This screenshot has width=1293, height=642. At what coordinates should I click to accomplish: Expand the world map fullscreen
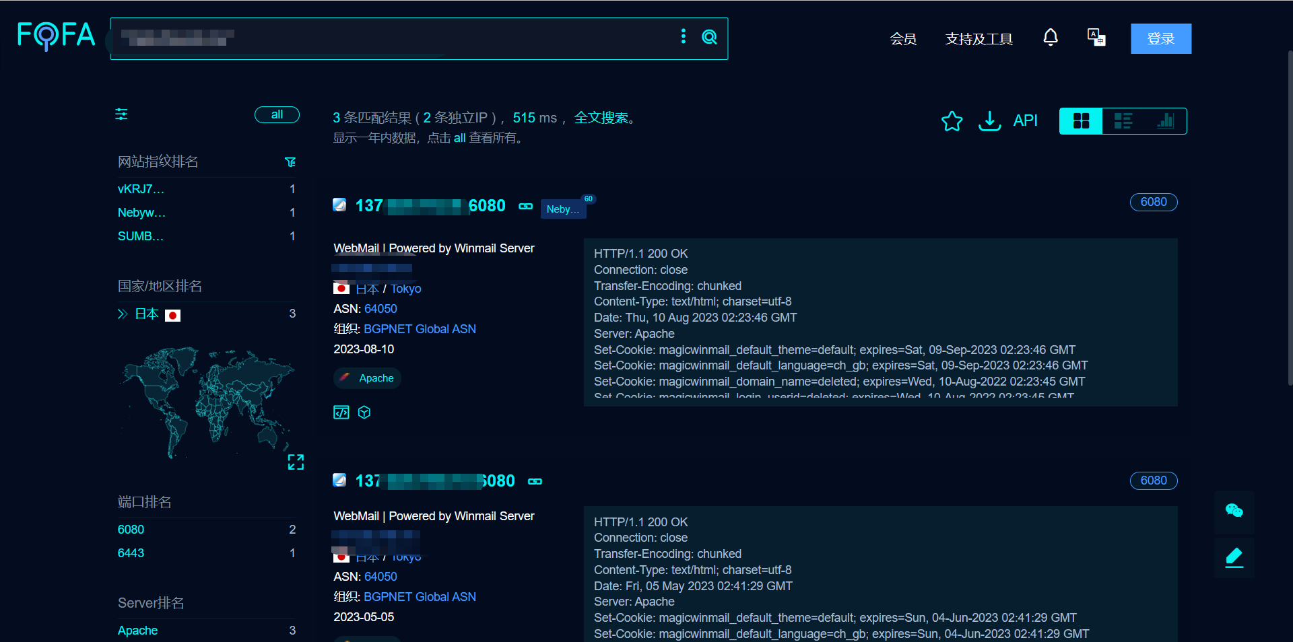coord(296,462)
